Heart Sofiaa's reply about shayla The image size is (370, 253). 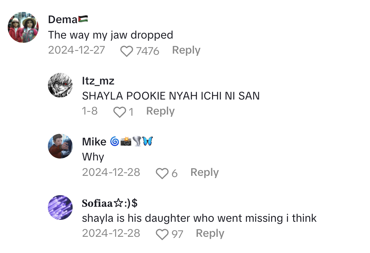point(162,234)
